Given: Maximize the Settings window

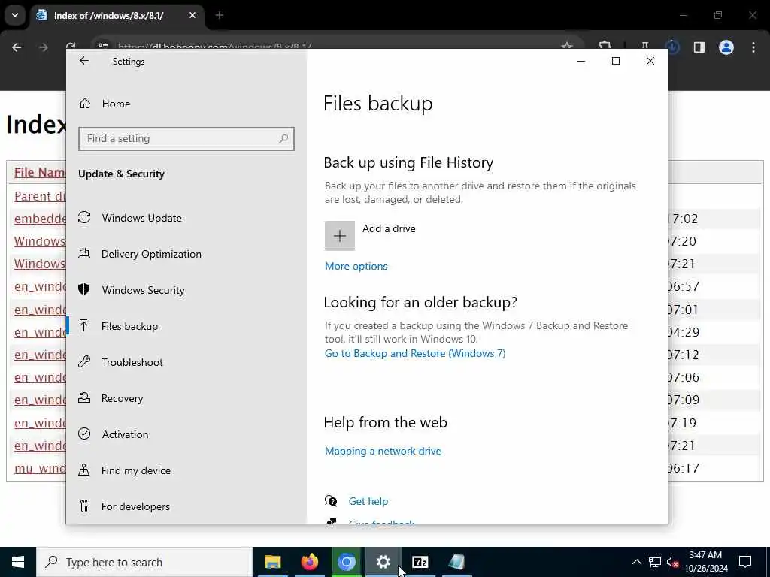Looking at the screenshot, I should [x=615, y=61].
